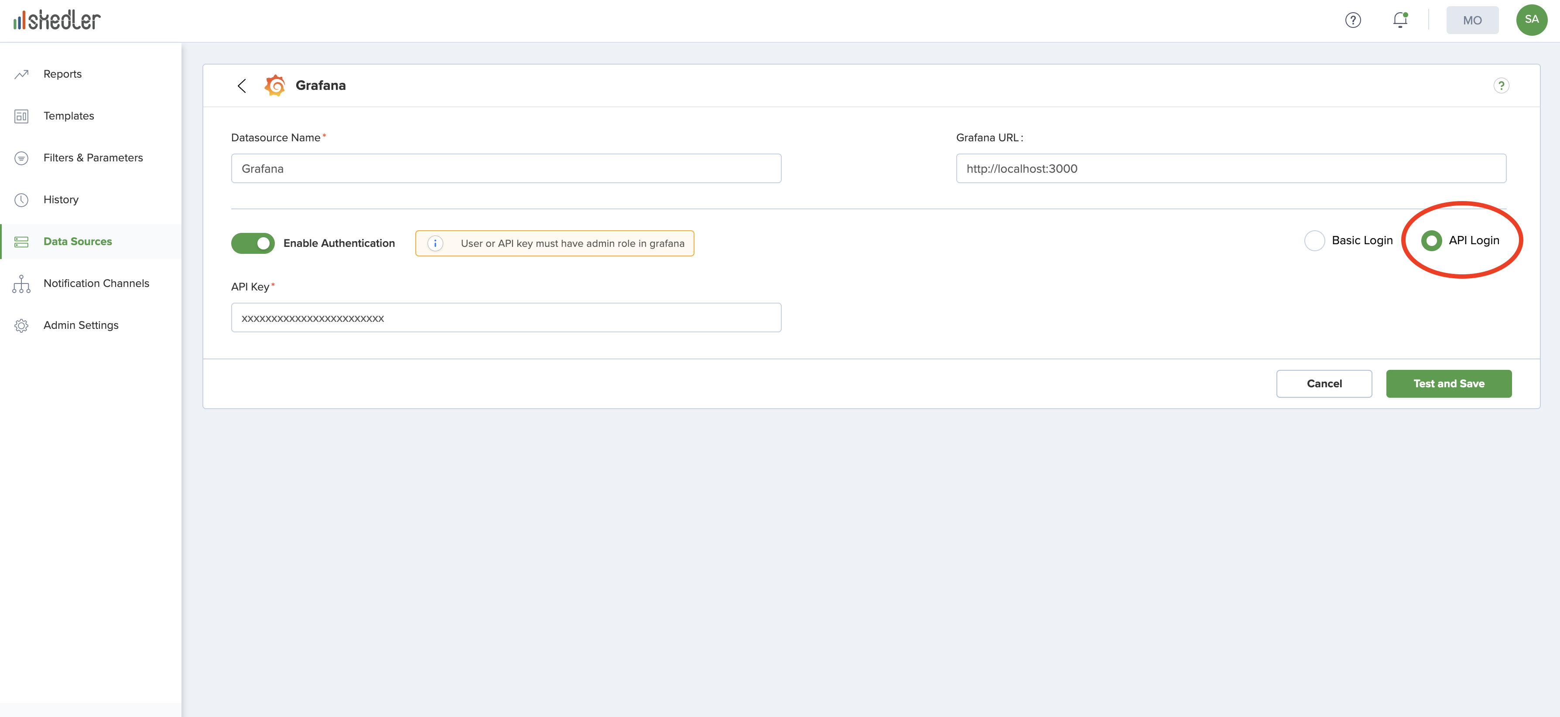Open the notifications bell in header
The width and height of the screenshot is (1560, 717).
point(1399,20)
